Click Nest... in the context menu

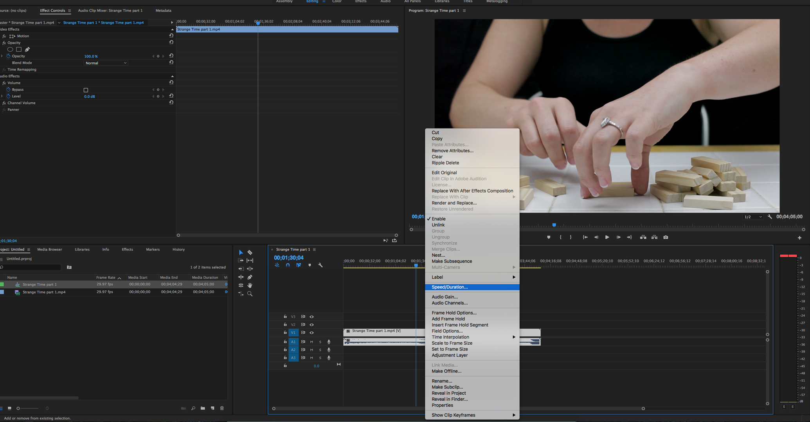438,255
